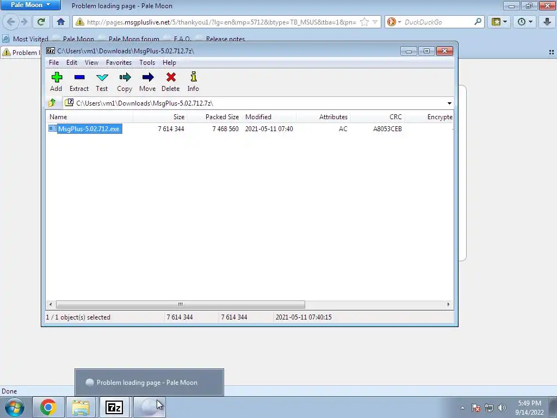
Task: Open the Pale Moon application menu
Action: [x=30, y=5]
